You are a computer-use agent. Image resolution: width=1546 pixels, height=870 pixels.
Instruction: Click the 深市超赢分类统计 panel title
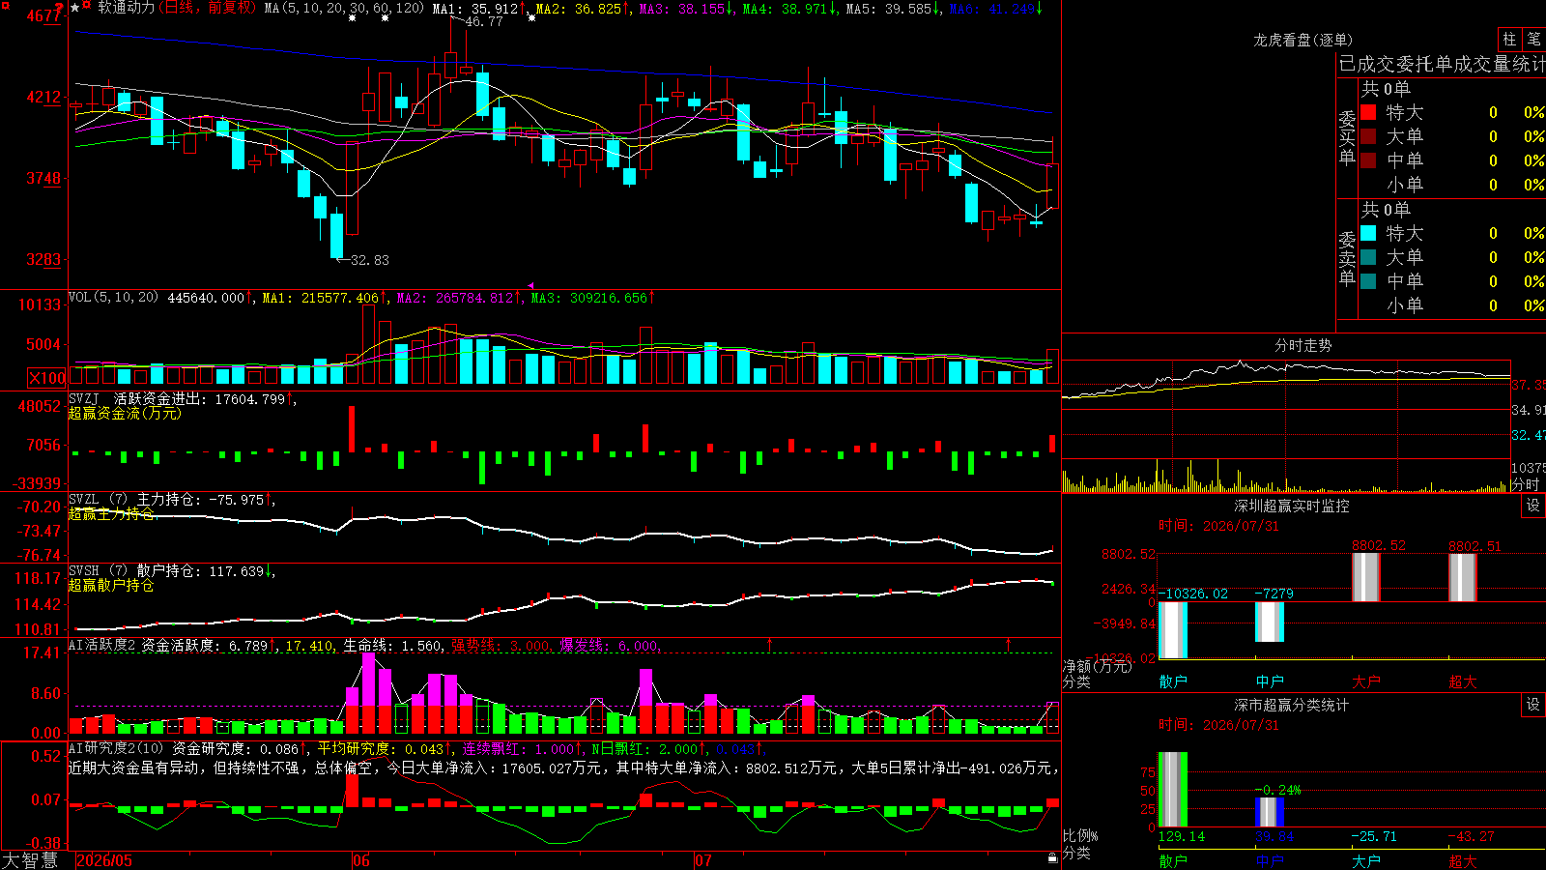(1291, 705)
